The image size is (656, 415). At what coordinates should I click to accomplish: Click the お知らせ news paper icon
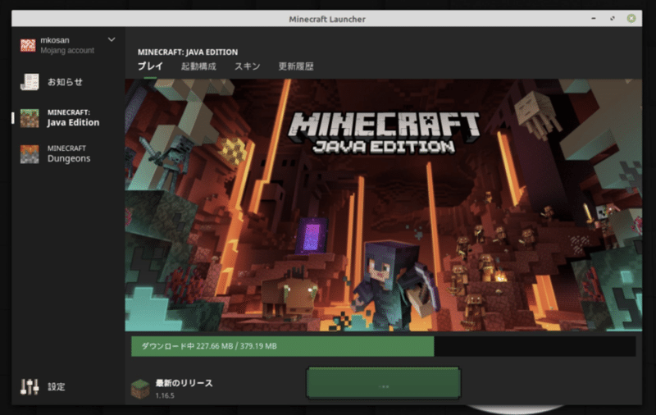click(x=30, y=82)
